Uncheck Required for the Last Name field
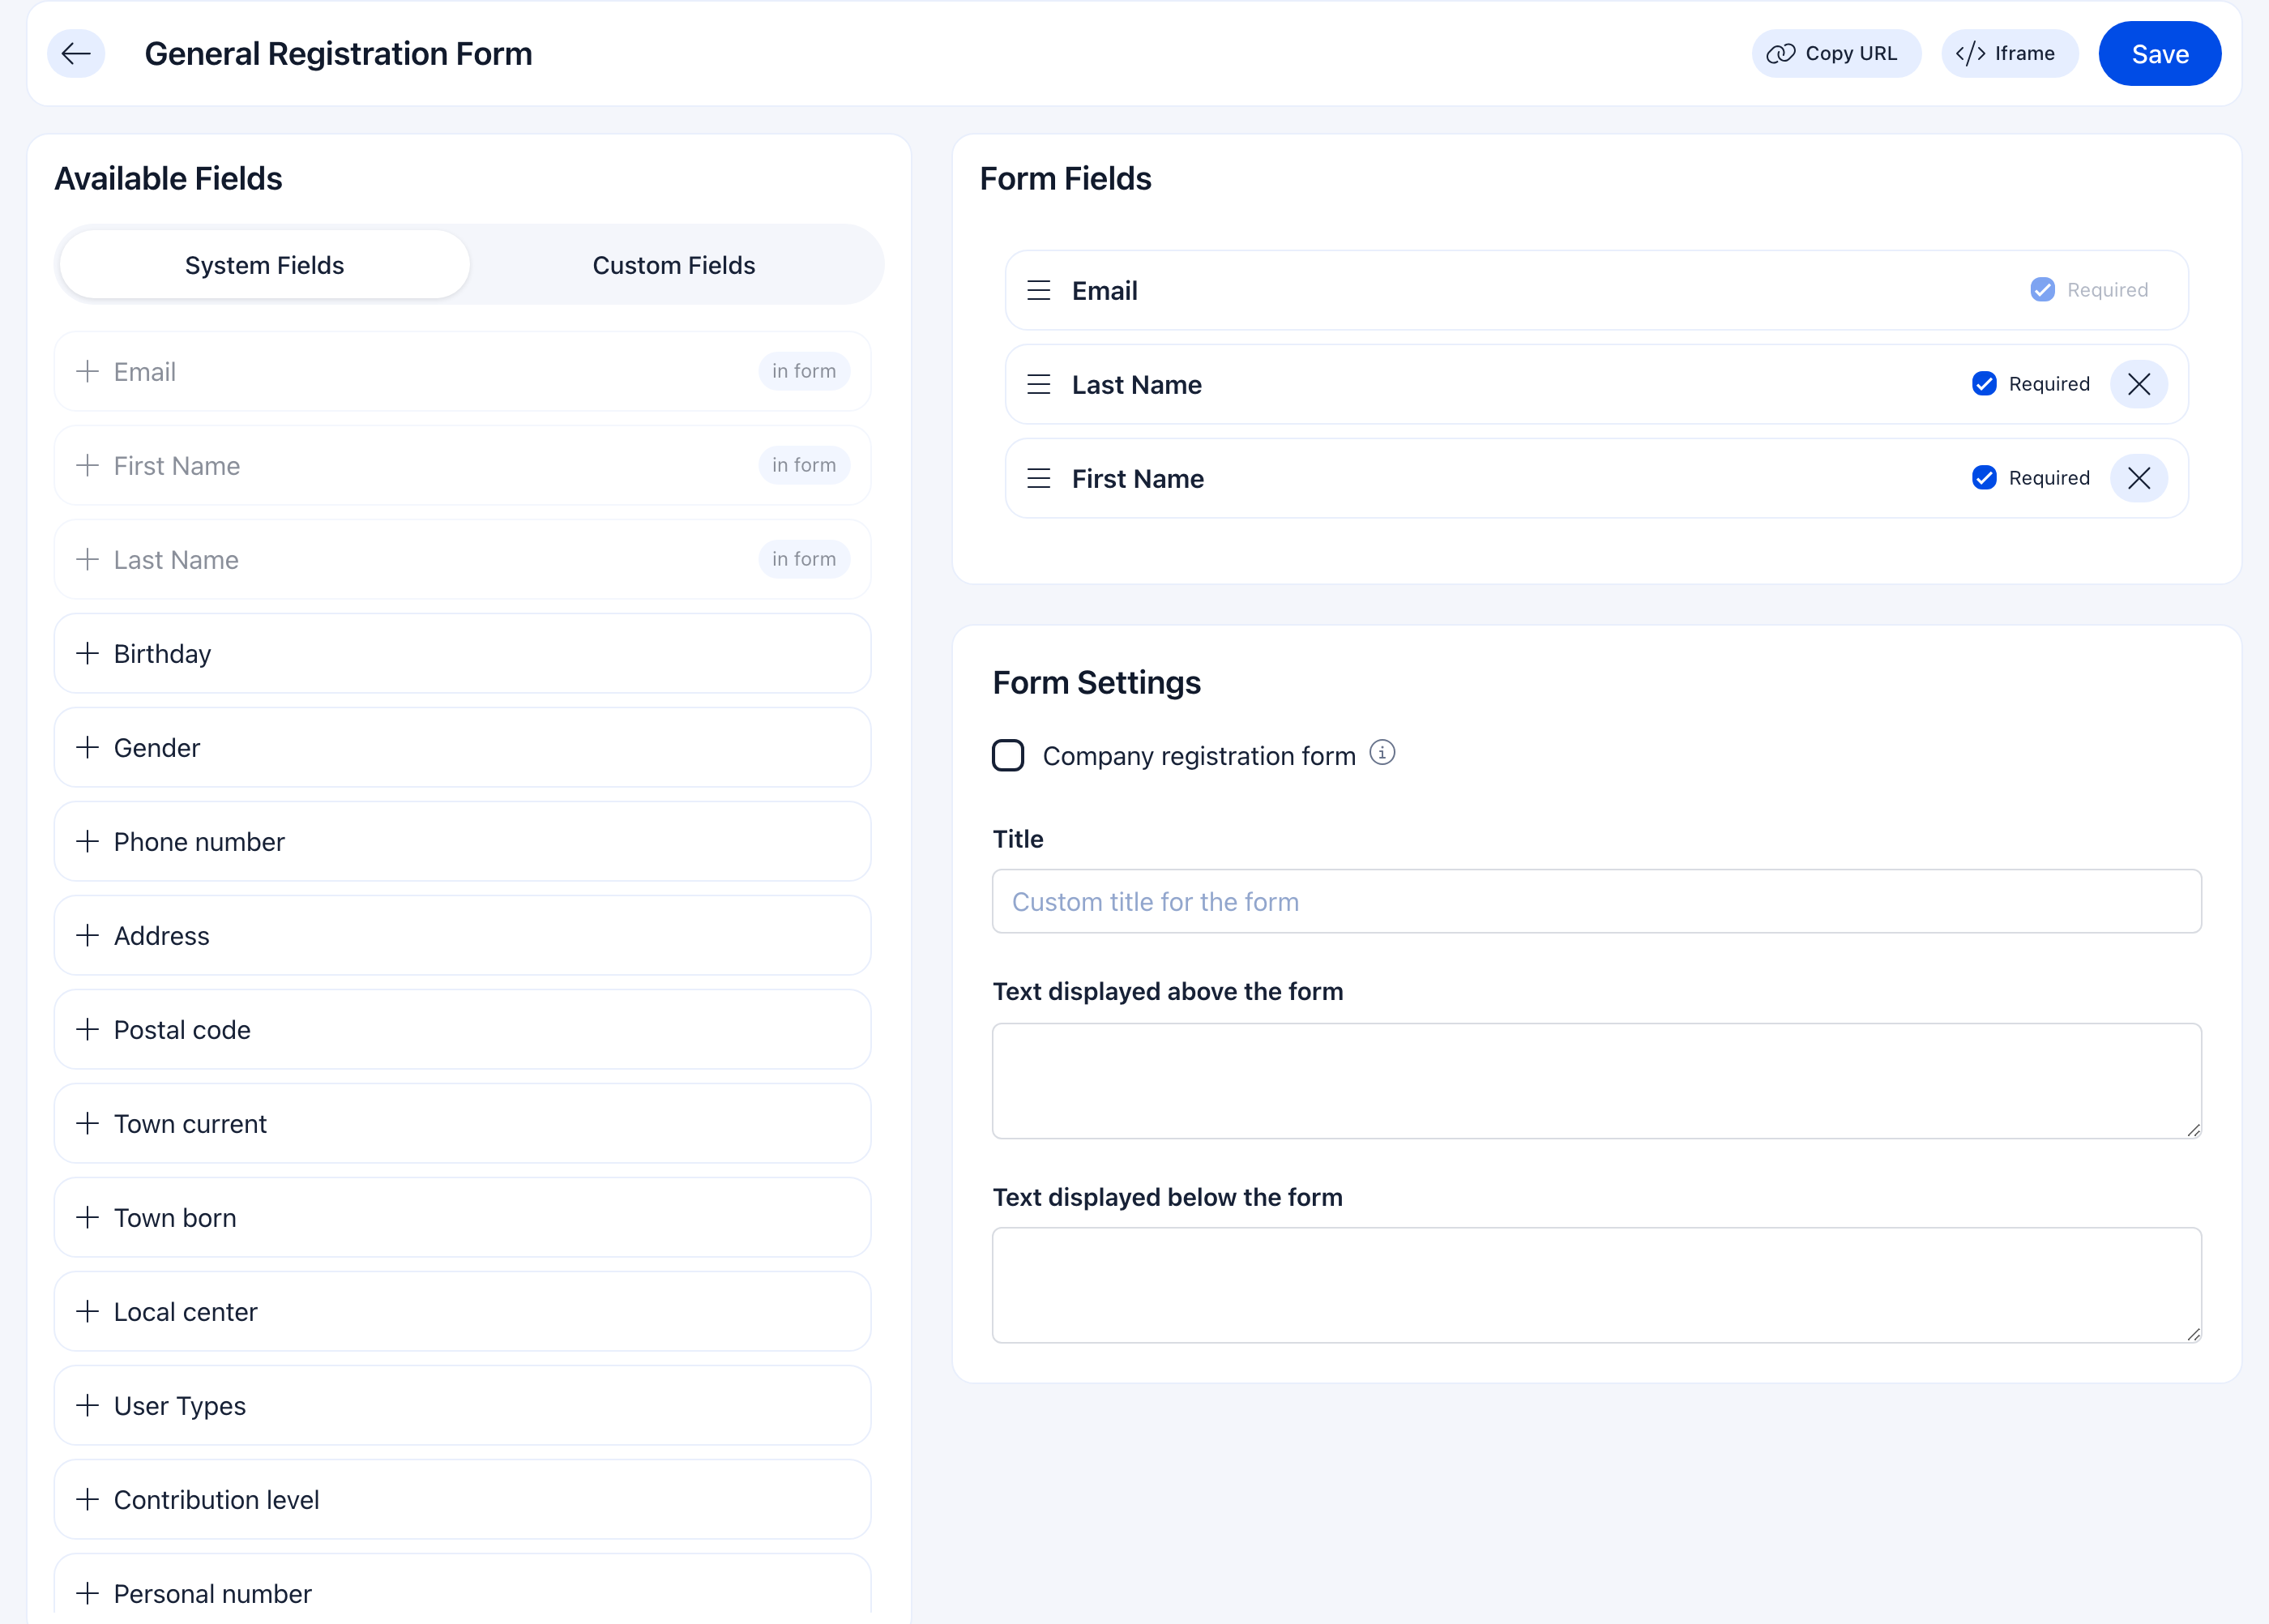This screenshot has height=1624, width=2269. pyautogui.click(x=1985, y=384)
